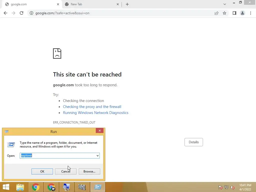Click the "This site can't be reached" heading

click(87, 74)
